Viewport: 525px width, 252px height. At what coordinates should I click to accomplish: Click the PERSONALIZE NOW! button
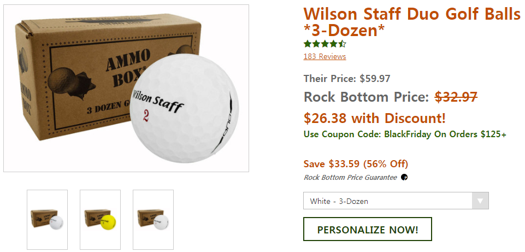(368, 230)
